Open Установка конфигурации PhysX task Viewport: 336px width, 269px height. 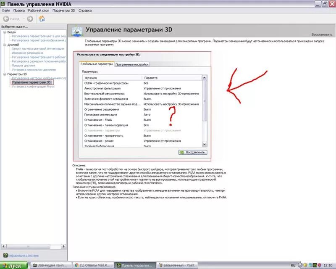click(x=33, y=87)
